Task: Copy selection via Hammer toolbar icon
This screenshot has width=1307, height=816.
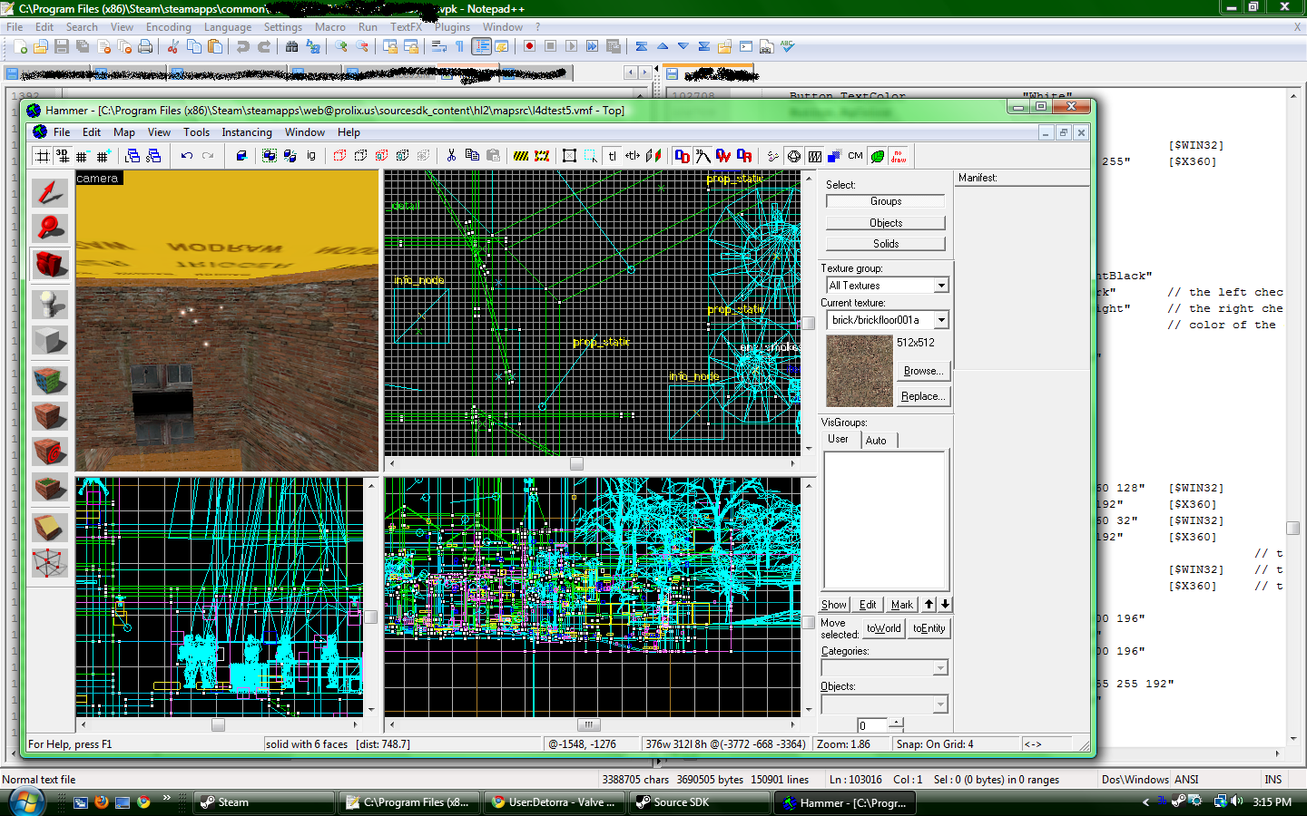Action: pyautogui.click(x=472, y=156)
